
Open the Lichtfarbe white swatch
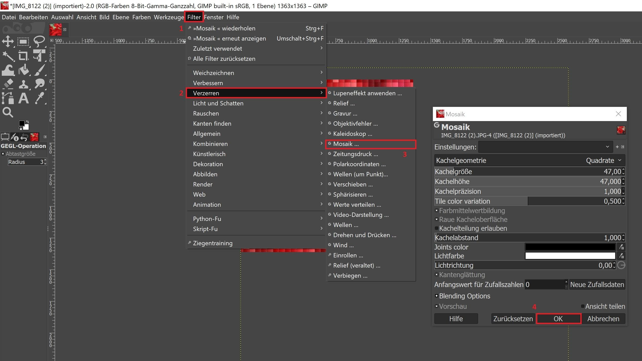click(570, 256)
